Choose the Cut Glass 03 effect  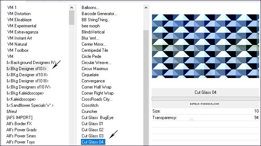pos(92,136)
